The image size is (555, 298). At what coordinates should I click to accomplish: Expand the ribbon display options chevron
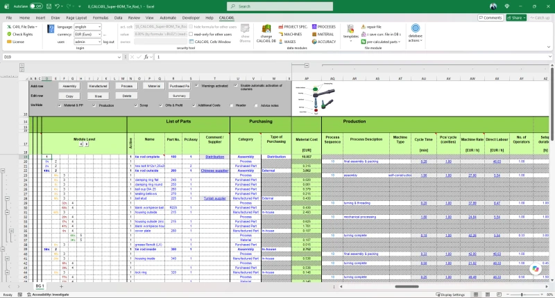(549, 46)
